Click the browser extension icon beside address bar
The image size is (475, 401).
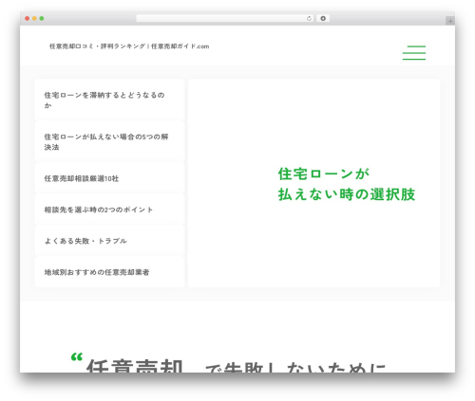323,19
